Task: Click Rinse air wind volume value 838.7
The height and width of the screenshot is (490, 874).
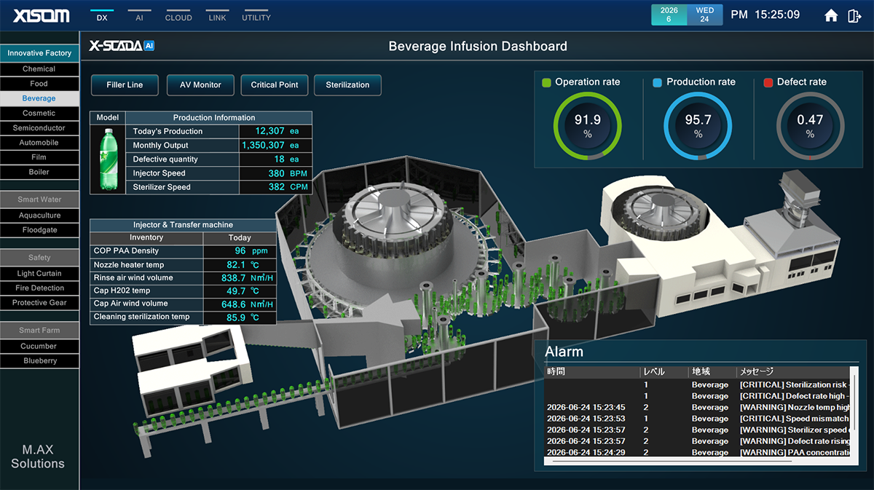Action: pyautogui.click(x=234, y=278)
